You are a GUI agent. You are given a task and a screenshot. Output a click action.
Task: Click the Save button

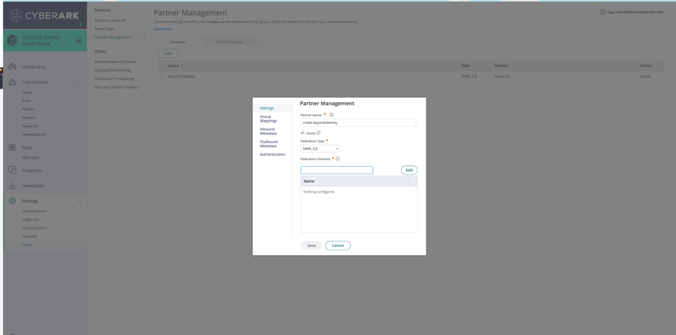311,245
